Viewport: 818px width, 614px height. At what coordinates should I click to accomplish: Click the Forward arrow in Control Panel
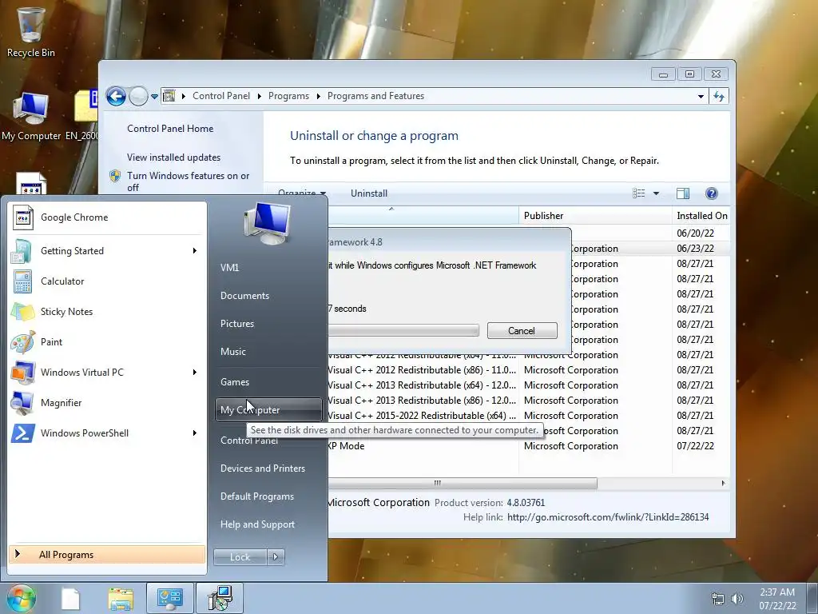pos(138,96)
